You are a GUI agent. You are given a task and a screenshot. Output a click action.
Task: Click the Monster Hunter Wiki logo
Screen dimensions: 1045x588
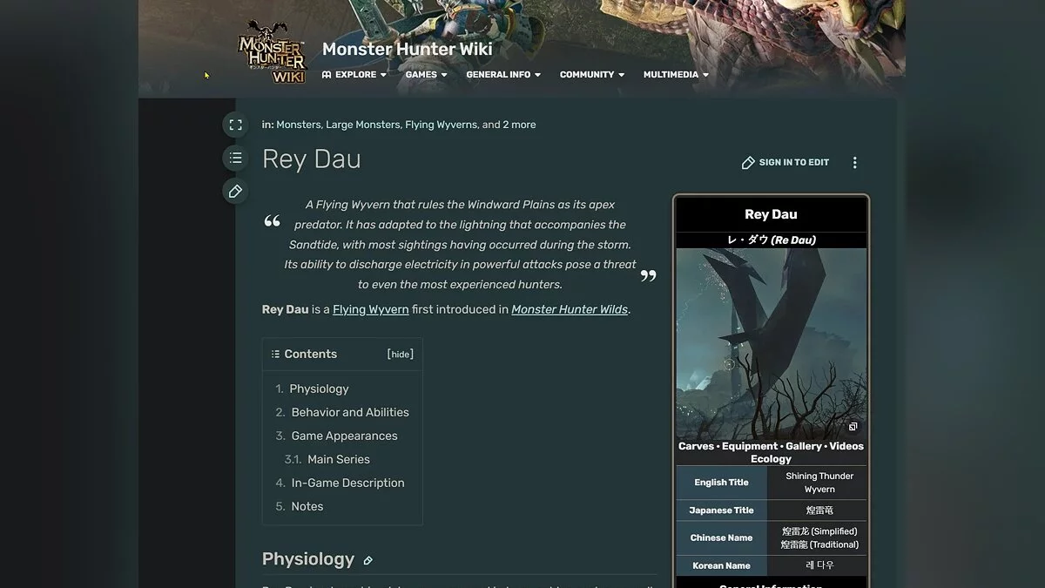point(273,51)
